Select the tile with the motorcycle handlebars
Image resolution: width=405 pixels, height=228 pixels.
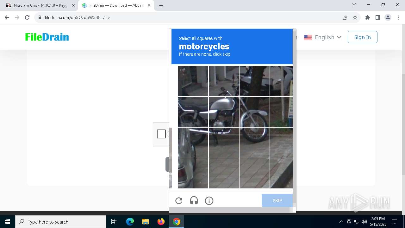click(x=224, y=81)
